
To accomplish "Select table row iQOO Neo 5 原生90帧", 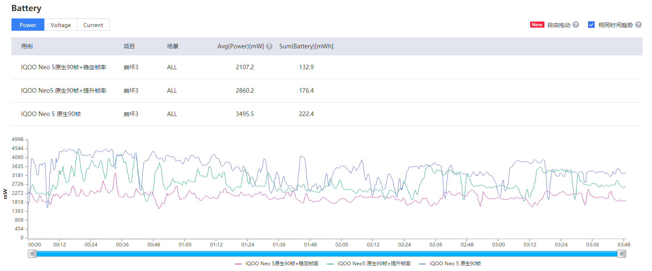I will pyautogui.click(x=327, y=114).
